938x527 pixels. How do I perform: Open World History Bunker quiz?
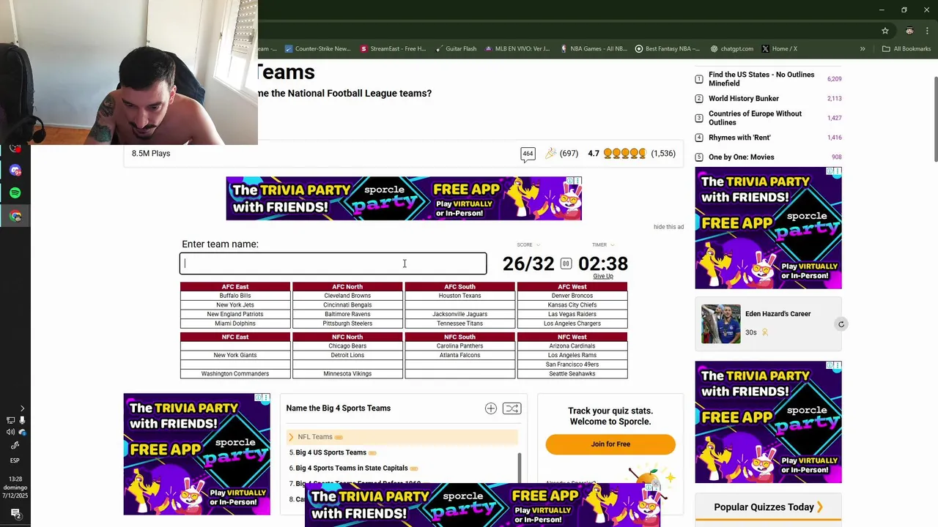click(x=744, y=99)
